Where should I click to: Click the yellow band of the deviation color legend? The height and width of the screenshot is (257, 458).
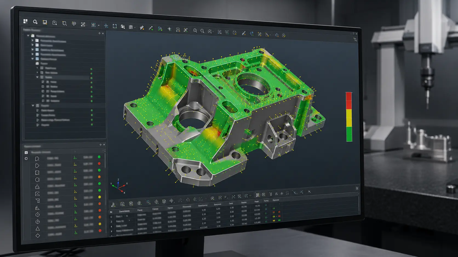(x=349, y=118)
